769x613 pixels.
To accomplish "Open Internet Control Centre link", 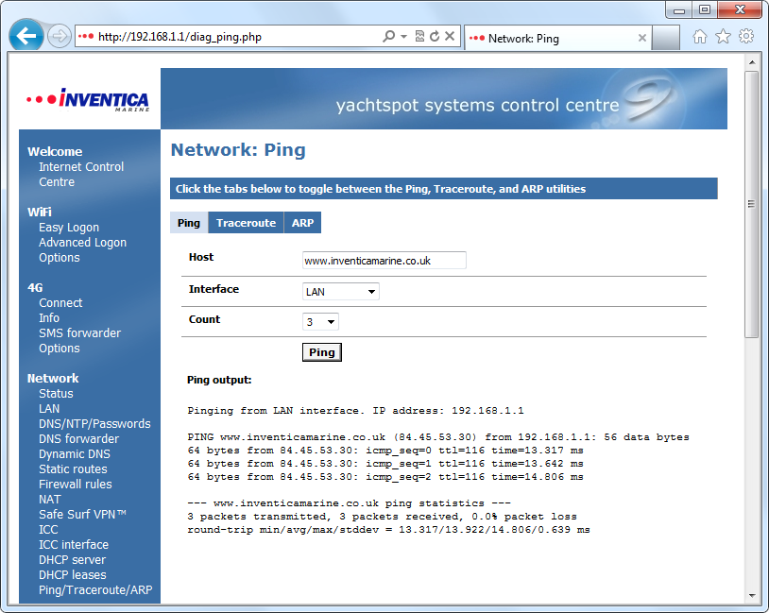I will pyautogui.click(x=81, y=174).
